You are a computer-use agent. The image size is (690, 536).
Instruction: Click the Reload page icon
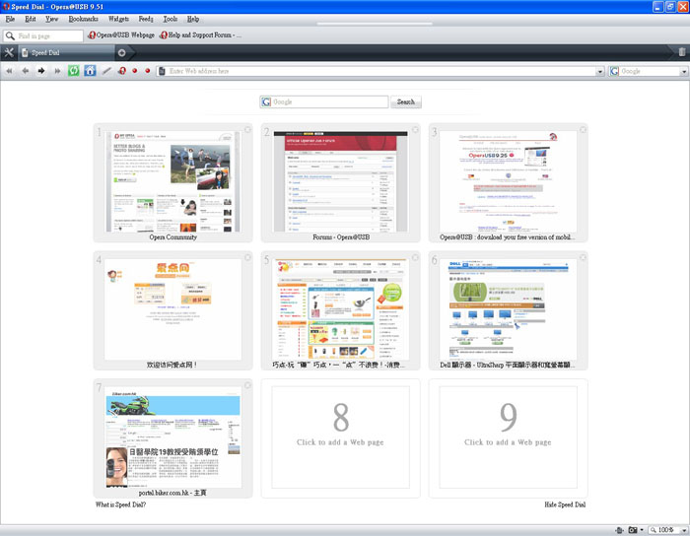click(x=74, y=71)
